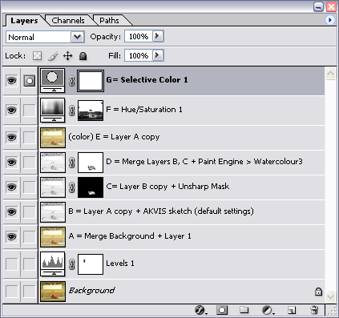Open the Layers palette flyout menu
This screenshot has width=339, height=318.
pyautogui.click(x=330, y=20)
